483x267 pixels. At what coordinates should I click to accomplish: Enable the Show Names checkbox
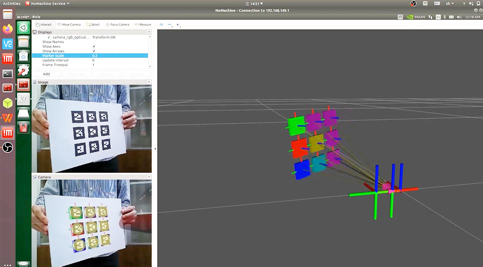tap(94, 42)
